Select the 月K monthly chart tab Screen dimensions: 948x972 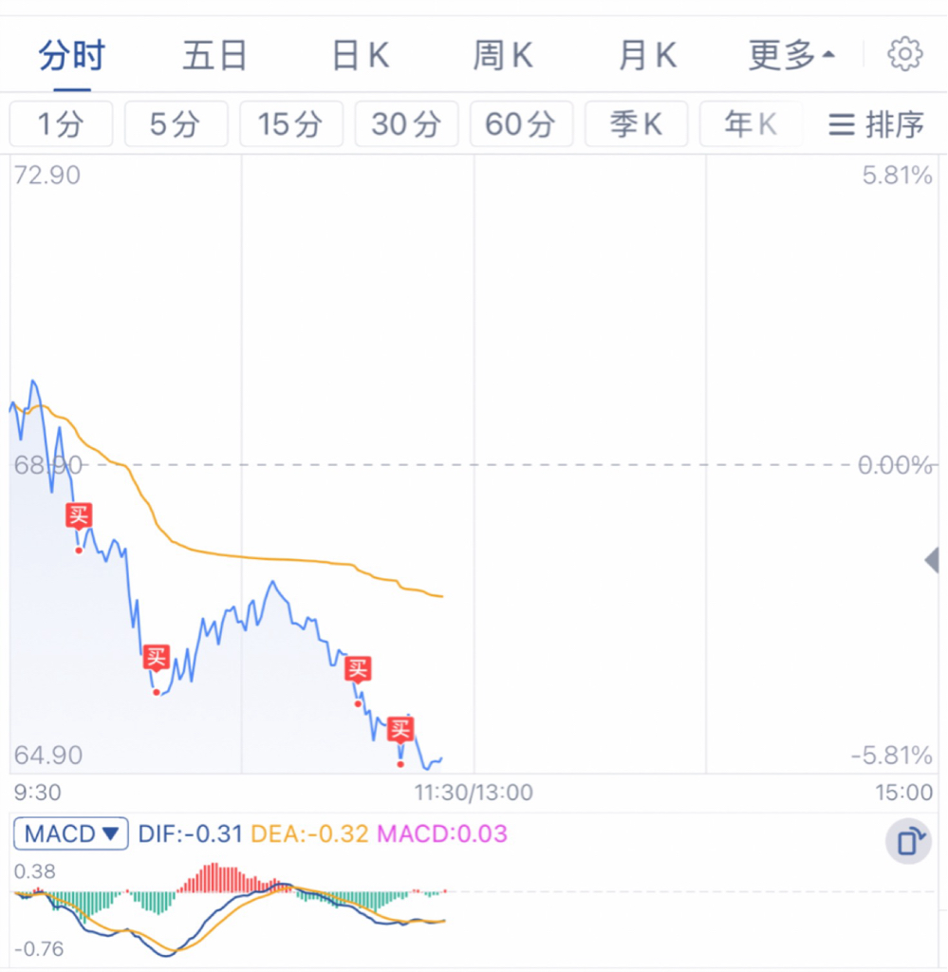point(647,55)
